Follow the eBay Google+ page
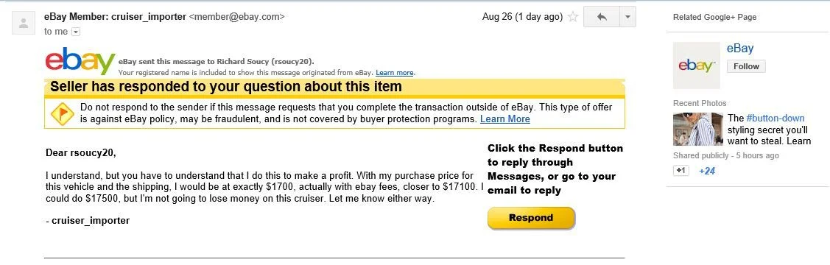Viewport: 830px width, 265px height. point(746,66)
